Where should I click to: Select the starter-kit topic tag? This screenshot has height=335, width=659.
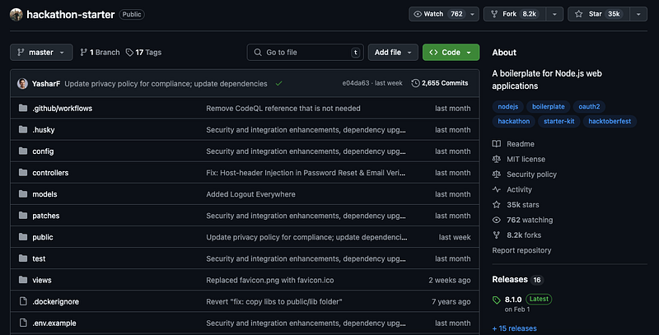[559, 121]
